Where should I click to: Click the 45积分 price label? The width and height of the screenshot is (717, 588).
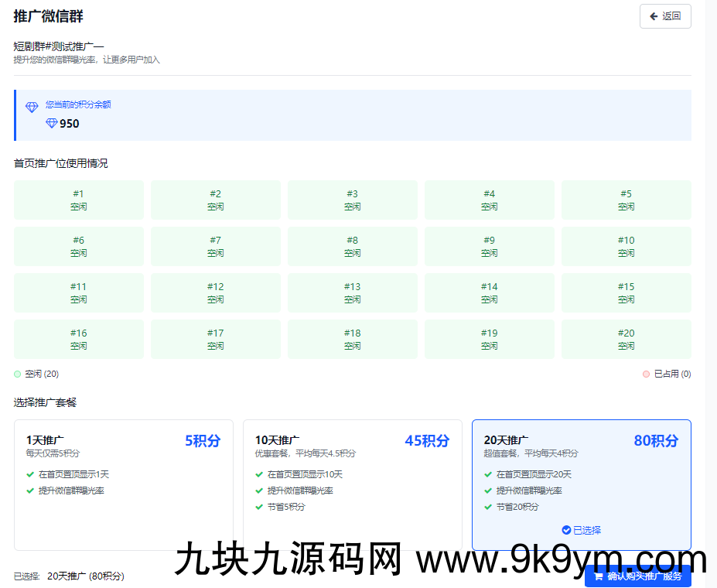point(426,441)
